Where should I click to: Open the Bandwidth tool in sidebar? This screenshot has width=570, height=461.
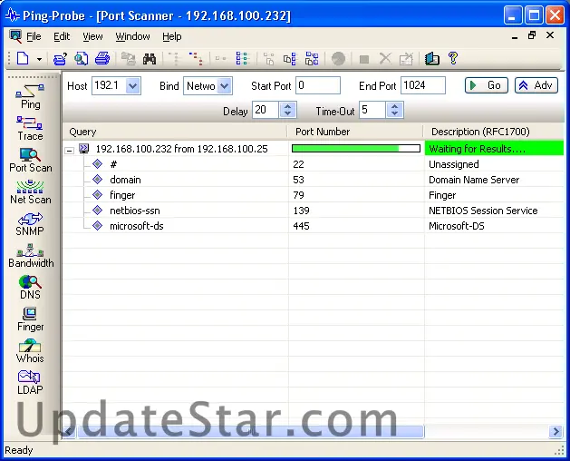pyautogui.click(x=31, y=256)
